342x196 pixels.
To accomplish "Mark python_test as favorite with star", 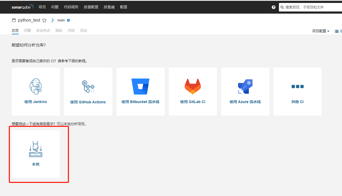I will click(x=44, y=20).
